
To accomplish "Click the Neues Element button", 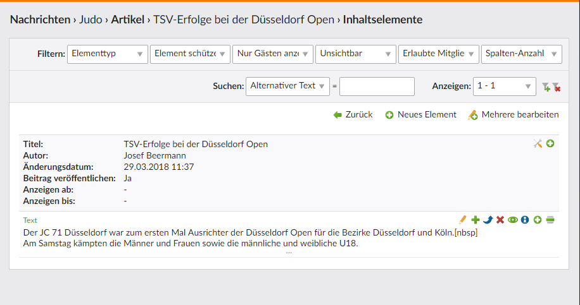I will click(421, 115).
